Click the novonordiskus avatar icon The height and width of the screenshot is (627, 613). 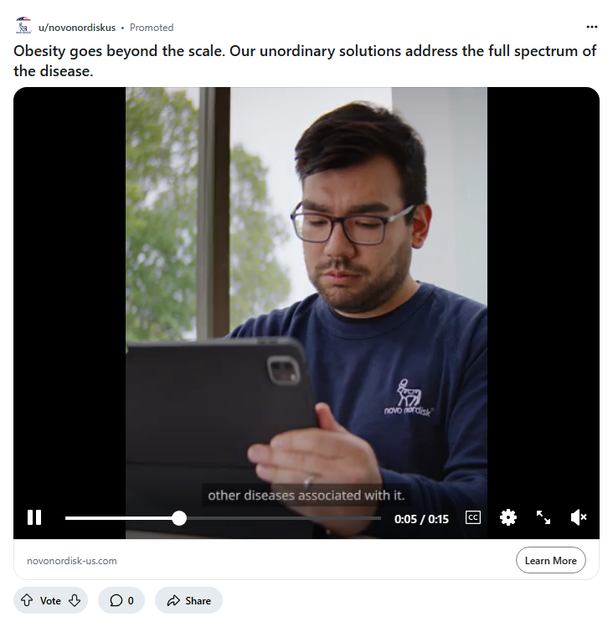[23, 25]
